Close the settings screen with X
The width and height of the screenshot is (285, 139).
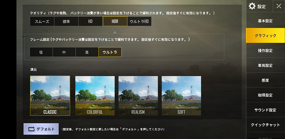point(279,6)
